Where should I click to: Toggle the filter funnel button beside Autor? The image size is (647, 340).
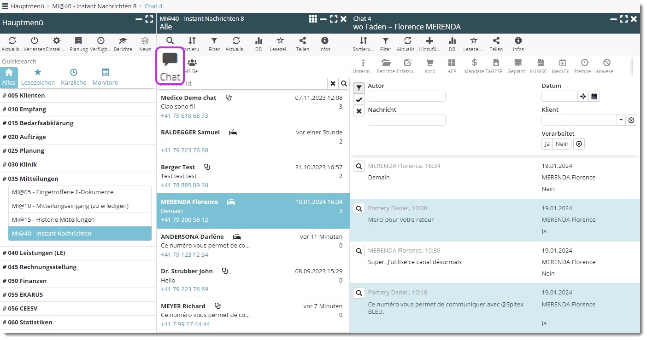359,88
